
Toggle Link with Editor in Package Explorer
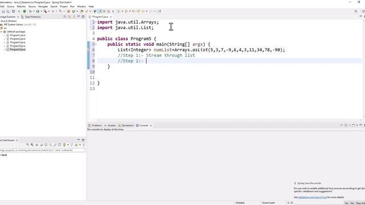pos(70,17)
